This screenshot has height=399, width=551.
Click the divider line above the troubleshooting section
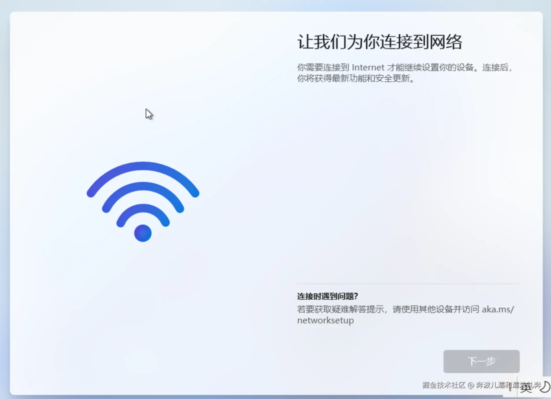pyautogui.click(x=408, y=284)
